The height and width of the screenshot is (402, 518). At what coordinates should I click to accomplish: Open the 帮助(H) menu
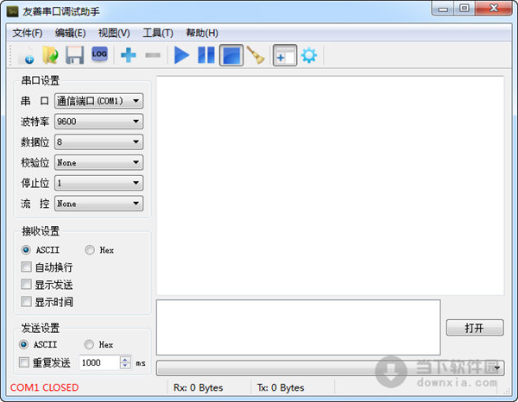click(202, 33)
